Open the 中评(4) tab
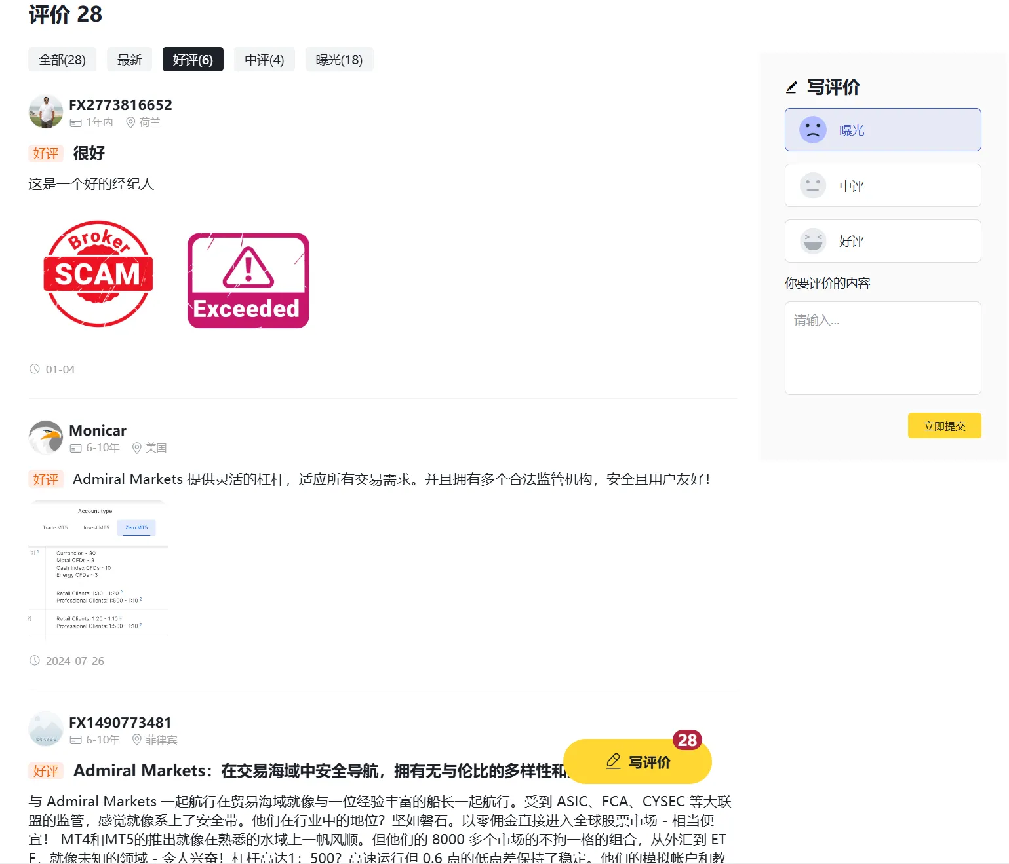This screenshot has width=1009, height=864. (264, 60)
